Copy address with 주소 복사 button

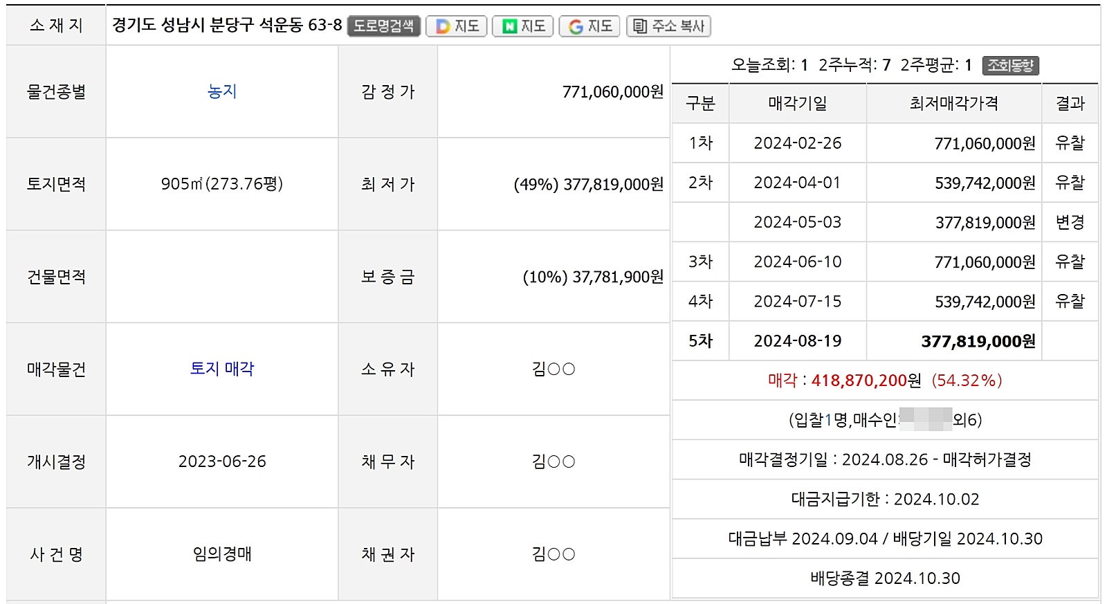[x=668, y=26]
